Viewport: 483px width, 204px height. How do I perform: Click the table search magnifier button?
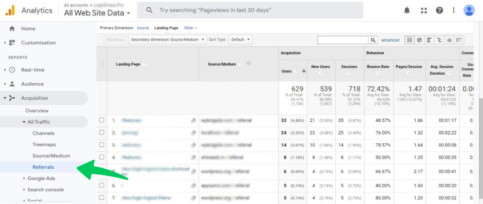(x=373, y=40)
